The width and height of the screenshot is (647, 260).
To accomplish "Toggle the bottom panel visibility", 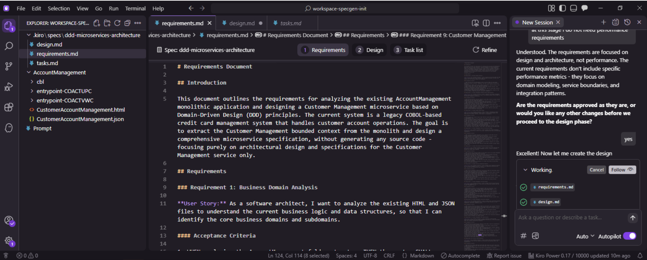I will 573,8.
